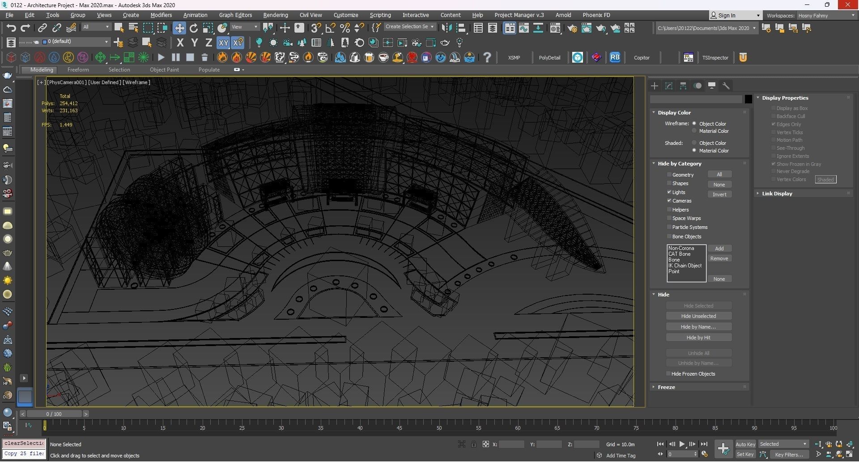This screenshot has height=465, width=859.
Task: Click the animation Play button
Action: [682, 444]
